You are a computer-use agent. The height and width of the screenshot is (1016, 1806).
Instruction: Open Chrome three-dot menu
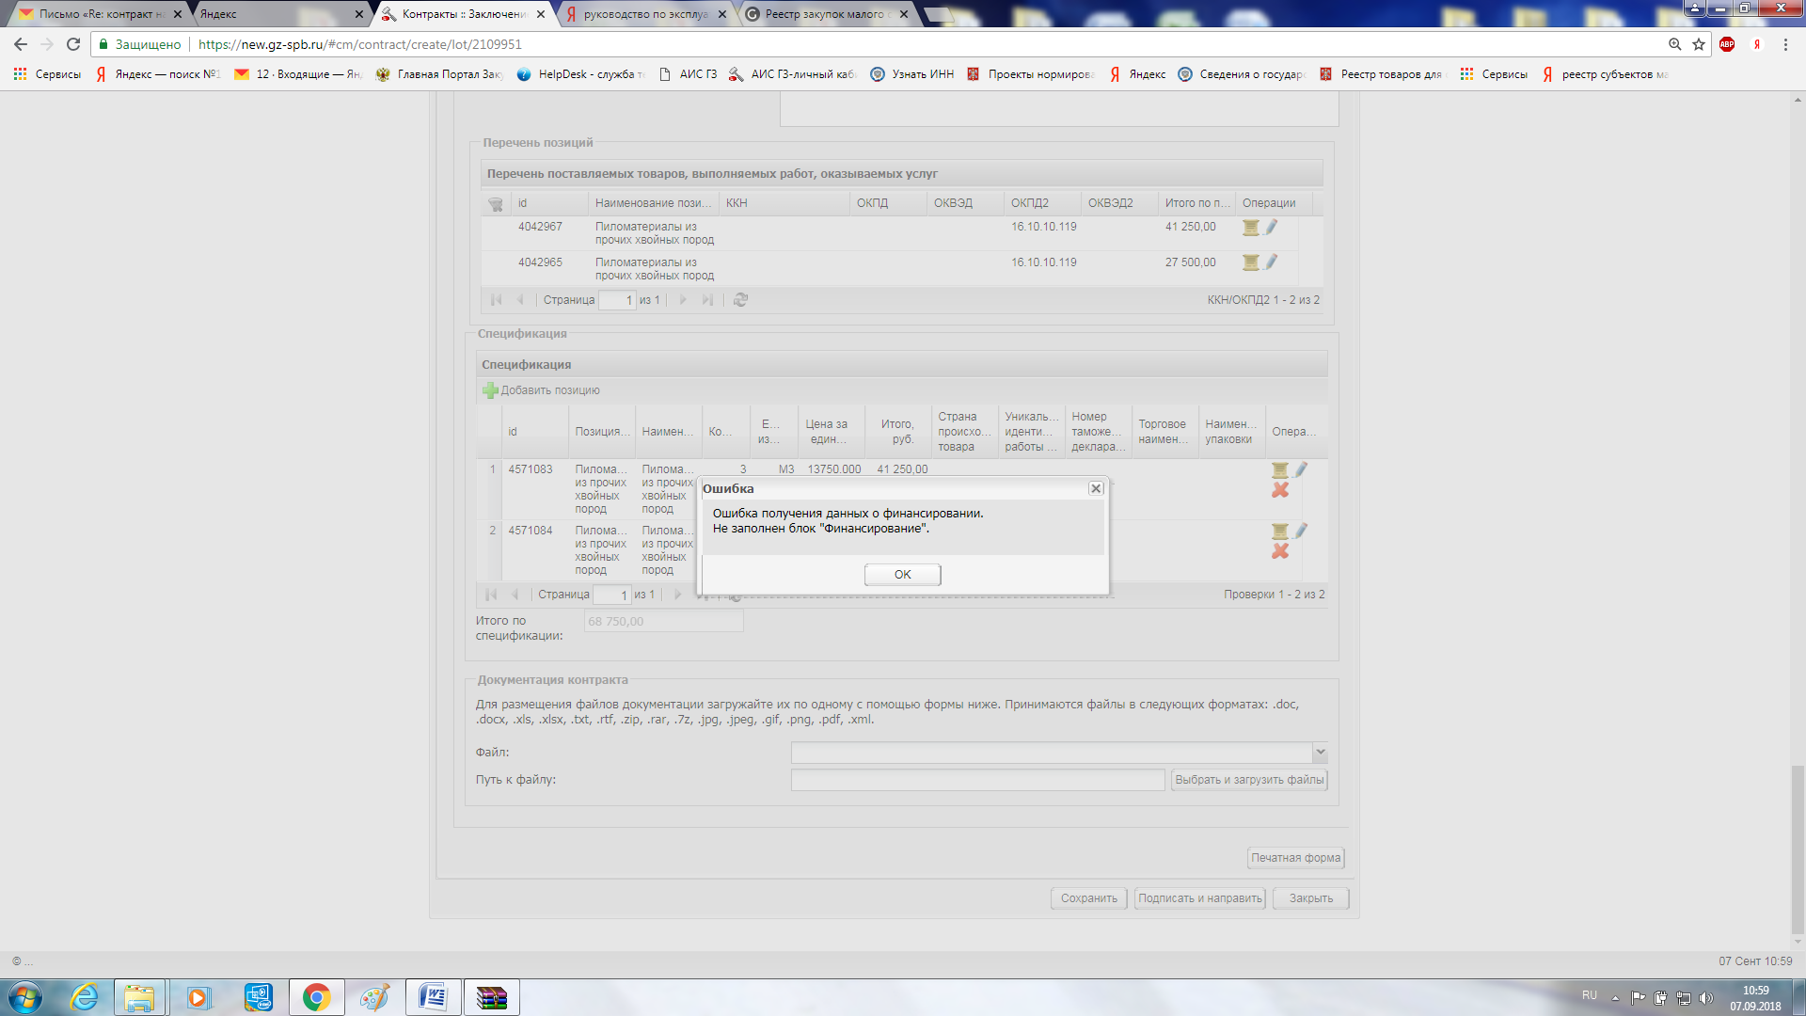tap(1785, 44)
